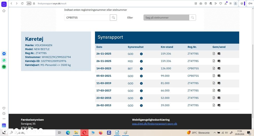Send the 26-02-2013 report by email
Image resolution: width=254 pixels, height=136 pixels.
(219, 105)
